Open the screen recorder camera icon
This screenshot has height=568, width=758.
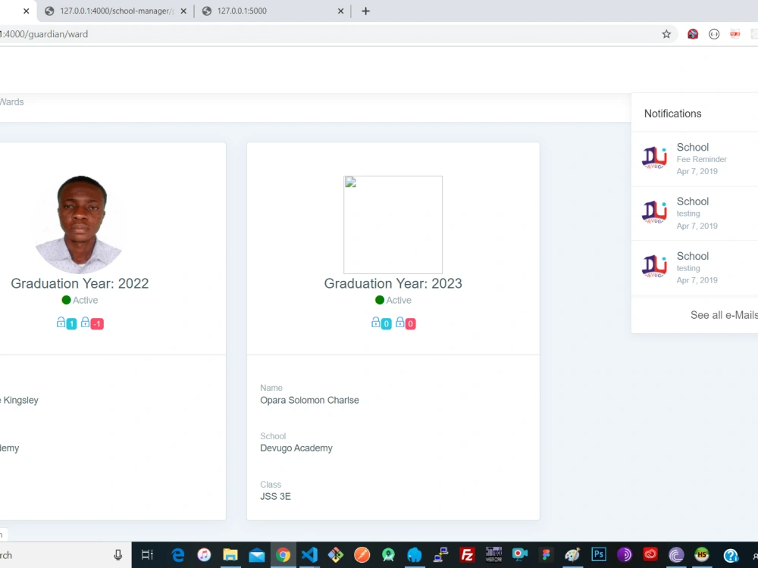click(x=520, y=555)
